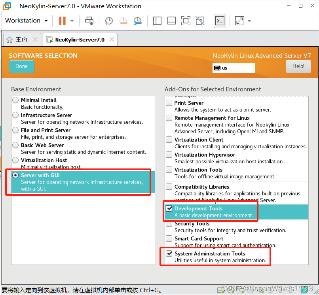This screenshot has height=295, width=319.
Task: Click the keyboard icon beside us
Action: click(x=217, y=68)
